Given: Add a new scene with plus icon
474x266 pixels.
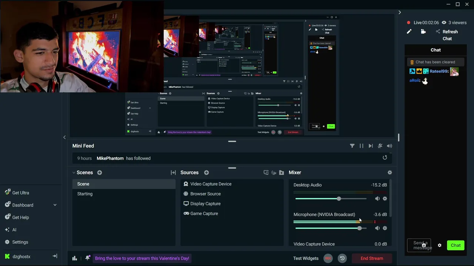Looking at the screenshot, I should 99,173.
